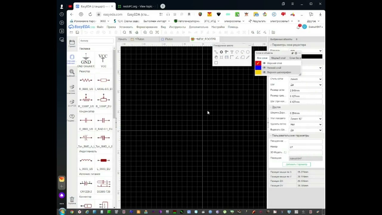This screenshot has height=215, width=382.
Task: Open layer settings gear in layers panel
Action: [x=296, y=53]
